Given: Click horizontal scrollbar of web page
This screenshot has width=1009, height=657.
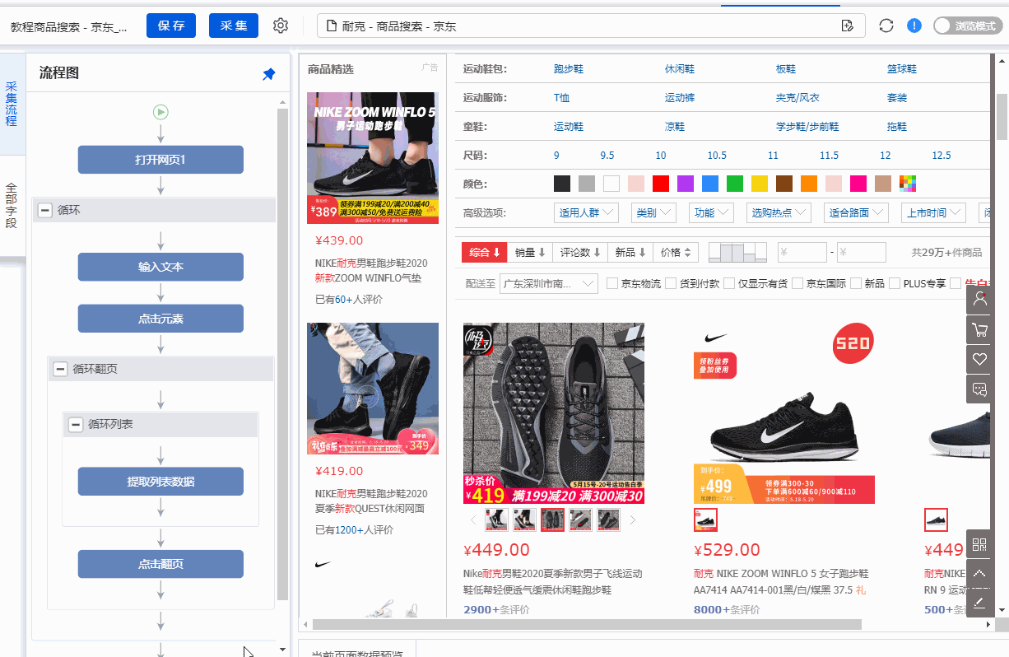Looking at the screenshot, I should coord(587,625).
